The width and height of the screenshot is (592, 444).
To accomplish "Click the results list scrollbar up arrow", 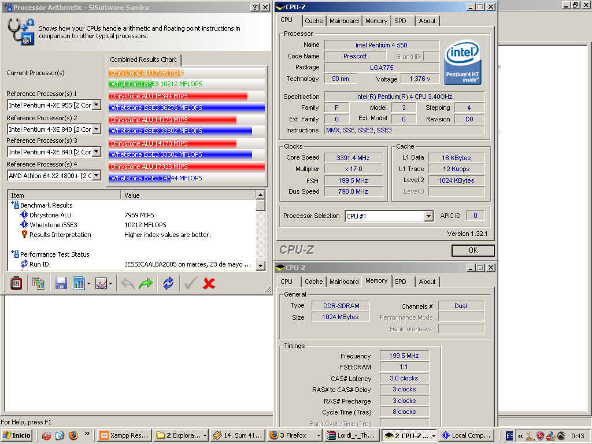I will (x=261, y=196).
